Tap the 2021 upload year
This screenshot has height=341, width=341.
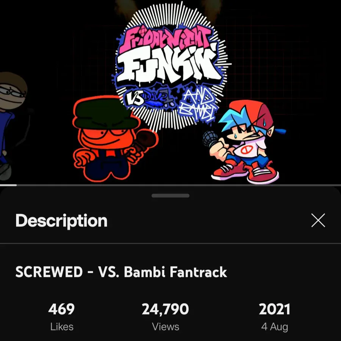(274, 309)
